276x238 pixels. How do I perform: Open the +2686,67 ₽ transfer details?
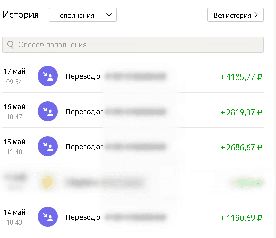point(241,147)
